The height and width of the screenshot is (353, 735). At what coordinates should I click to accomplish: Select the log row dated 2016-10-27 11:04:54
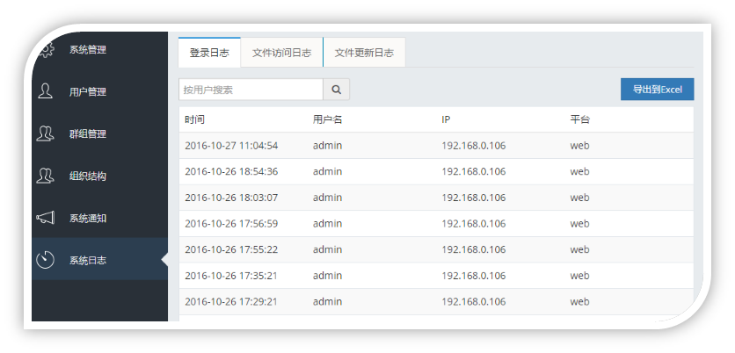(435, 146)
